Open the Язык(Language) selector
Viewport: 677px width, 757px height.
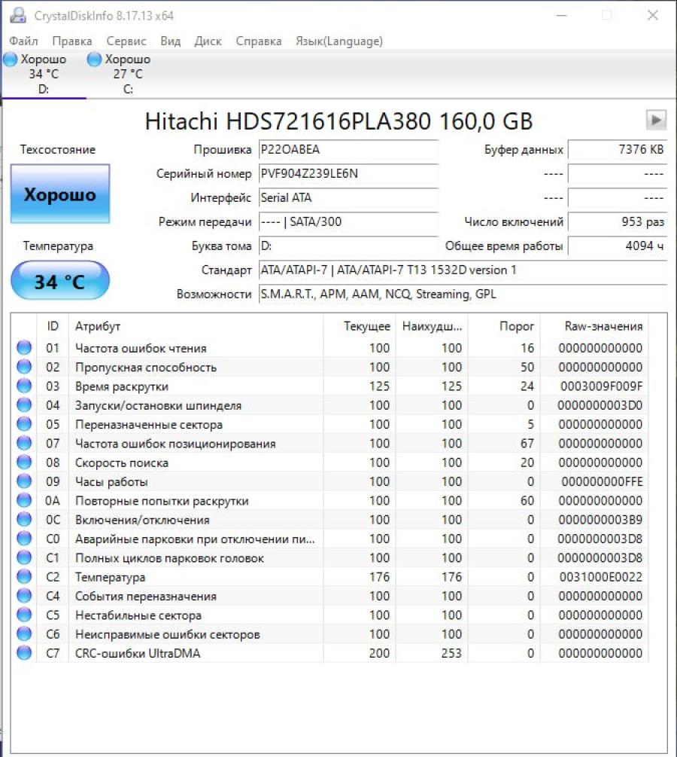(x=338, y=41)
